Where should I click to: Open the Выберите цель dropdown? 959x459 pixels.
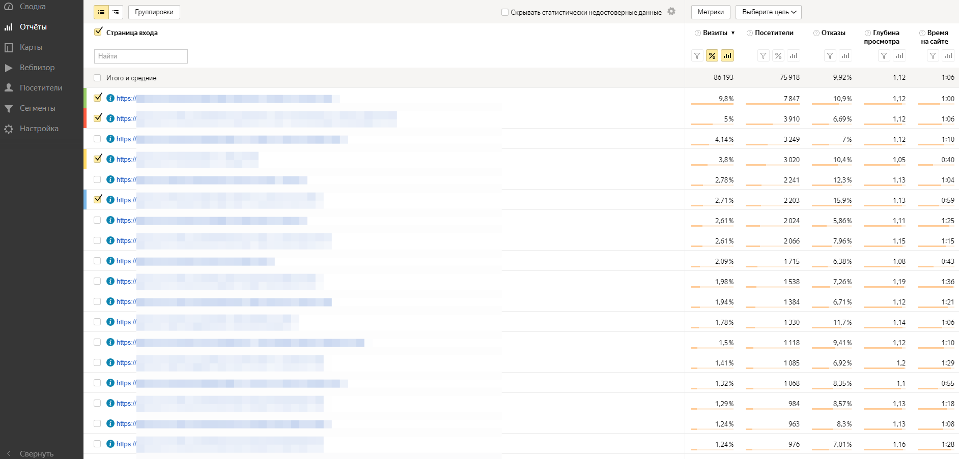tap(769, 12)
